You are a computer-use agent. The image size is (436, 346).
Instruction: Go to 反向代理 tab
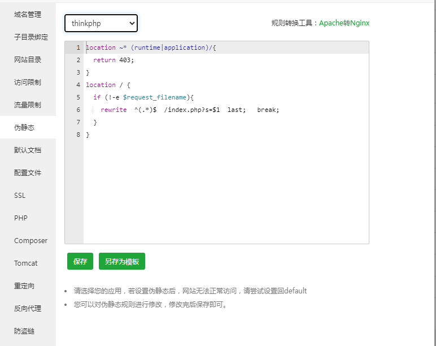coord(28,308)
